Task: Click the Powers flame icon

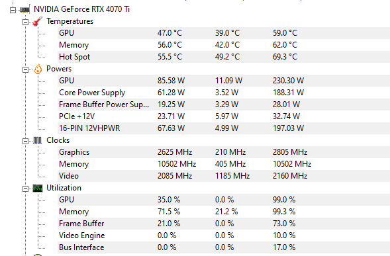Action: point(38,69)
